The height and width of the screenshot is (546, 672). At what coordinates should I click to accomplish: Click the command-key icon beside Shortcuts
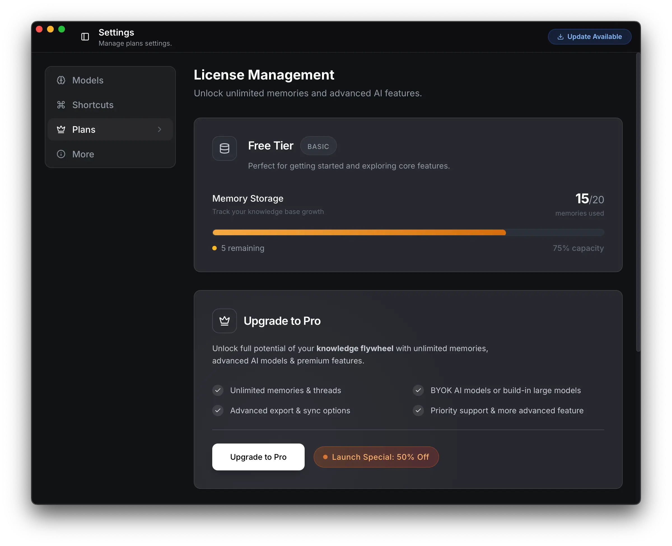[x=61, y=105]
